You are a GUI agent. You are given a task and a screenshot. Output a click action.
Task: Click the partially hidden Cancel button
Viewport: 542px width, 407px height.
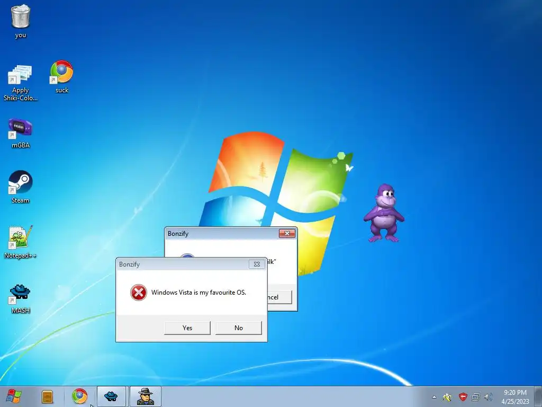tap(279, 297)
